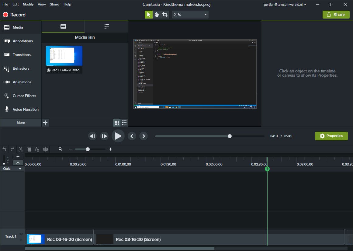The height and width of the screenshot is (251, 353).
Task: Open the canvas zoom 21% dropdown
Action: [x=190, y=15]
